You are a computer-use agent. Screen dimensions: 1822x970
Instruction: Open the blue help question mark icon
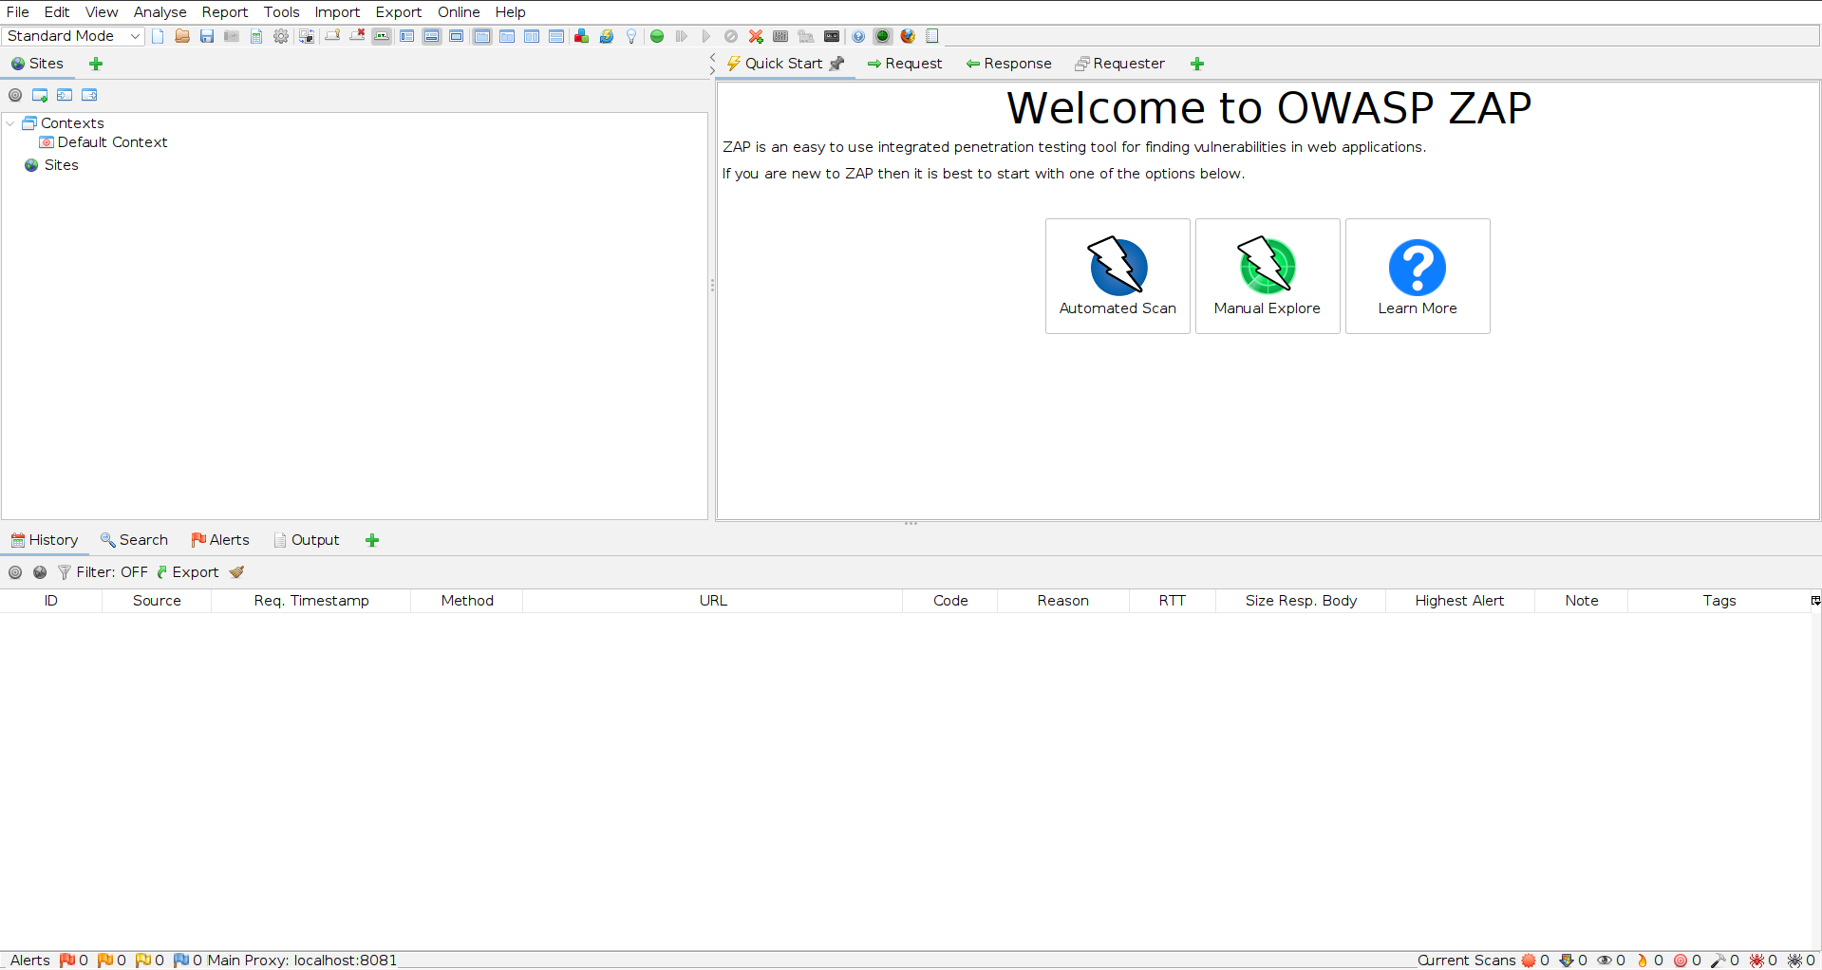tap(858, 36)
